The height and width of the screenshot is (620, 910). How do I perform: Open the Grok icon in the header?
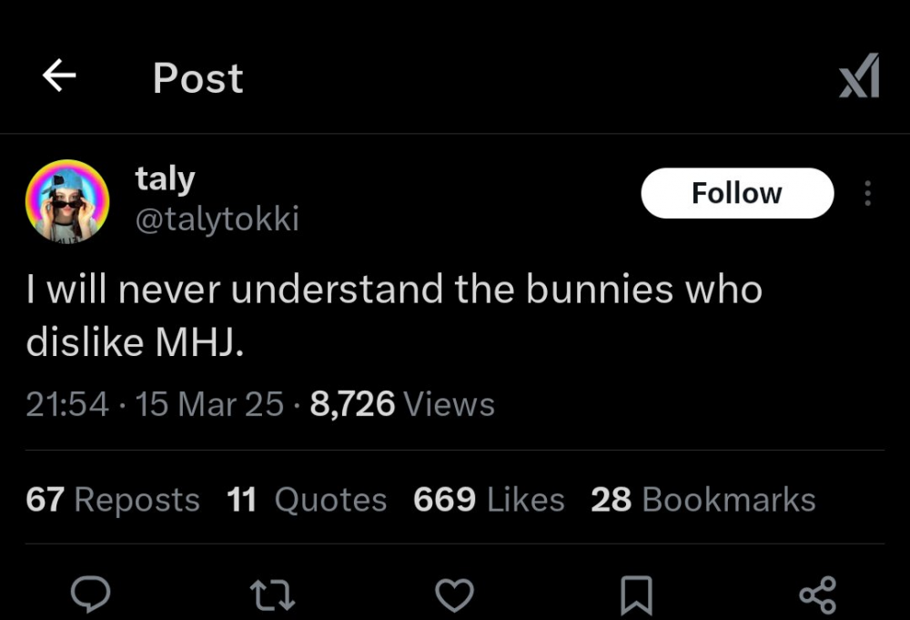pyautogui.click(x=860, y=76)
